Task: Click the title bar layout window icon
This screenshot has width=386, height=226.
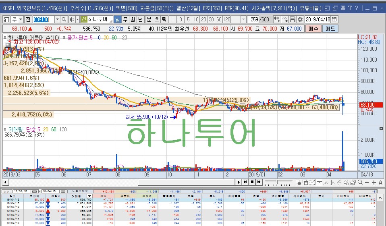Action: click(x=327, y=8)
